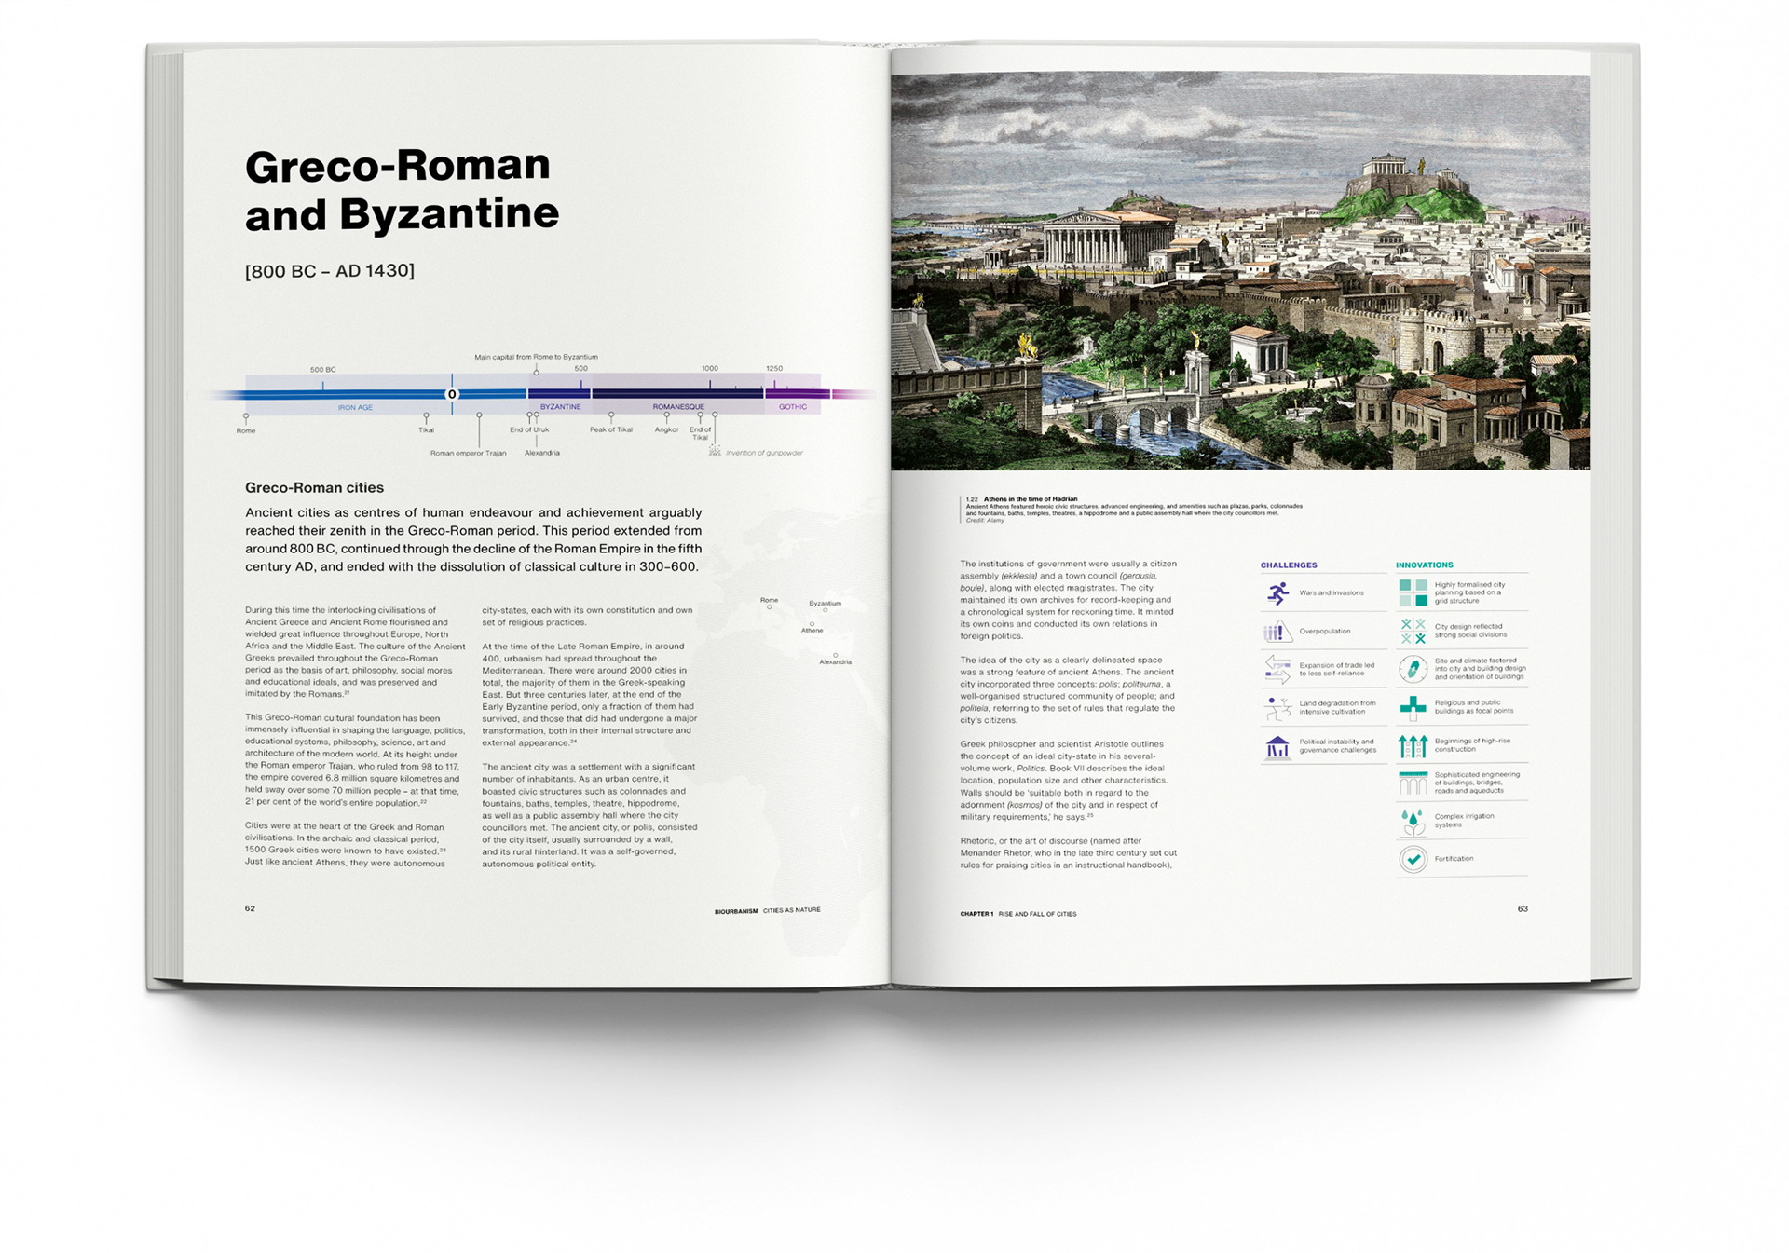This screenshot has height=1253, width=1789.
Task: Click the Wars and invasions running-figure icon
Action: tap(1277, 592)
